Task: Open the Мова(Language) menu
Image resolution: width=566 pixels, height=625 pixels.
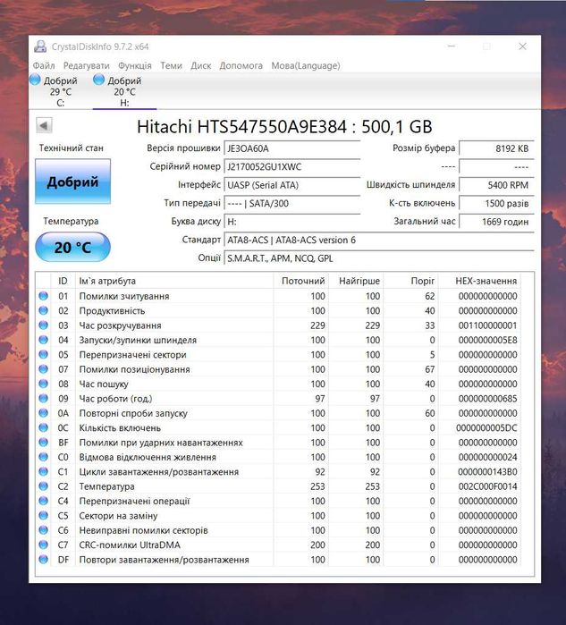Action: click(x=305, y=65)
